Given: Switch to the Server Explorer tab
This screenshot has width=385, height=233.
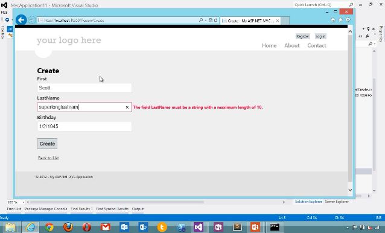Looking at the screenshot, I should click(x=337, y=202).
